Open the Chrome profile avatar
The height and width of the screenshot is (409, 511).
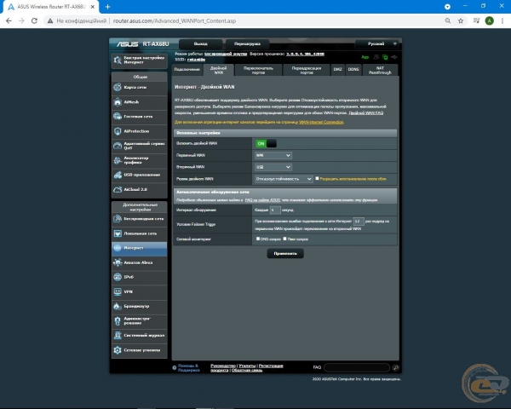489,20
